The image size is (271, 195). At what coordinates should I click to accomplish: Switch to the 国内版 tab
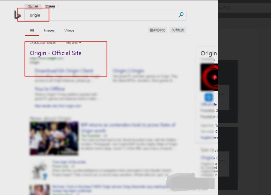33,7
